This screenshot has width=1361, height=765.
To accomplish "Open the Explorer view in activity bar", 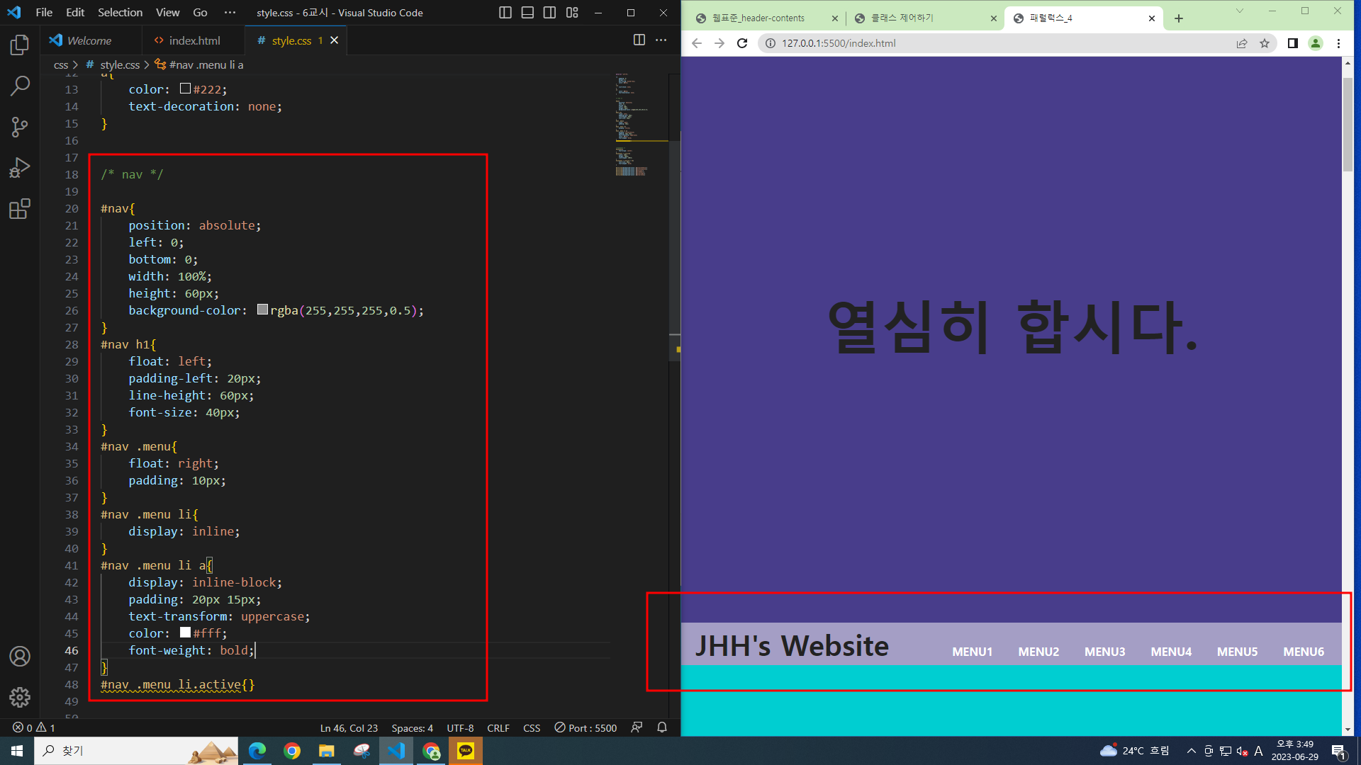I will tap(20, 45).
